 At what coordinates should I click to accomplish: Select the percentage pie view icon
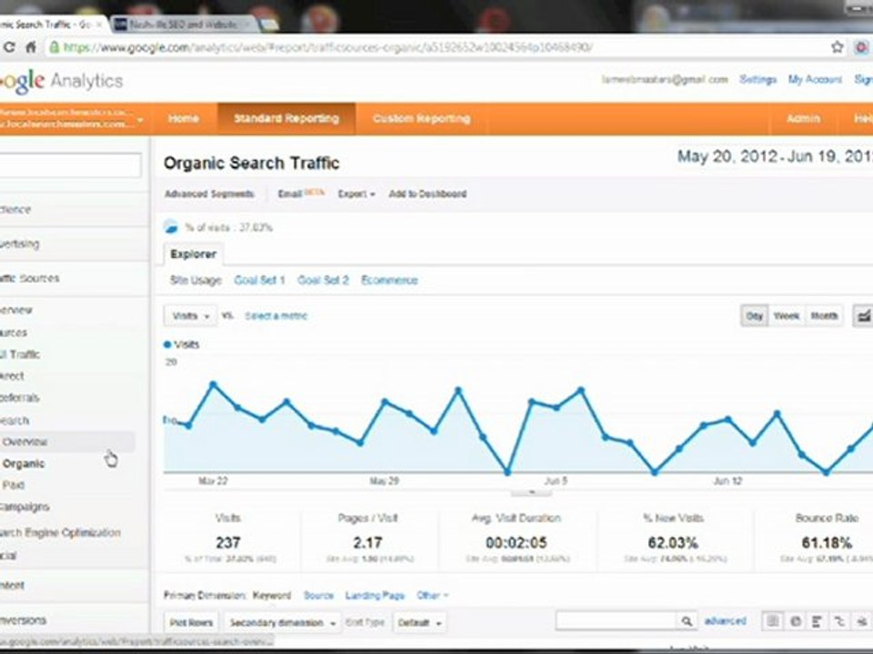point(796,621)
